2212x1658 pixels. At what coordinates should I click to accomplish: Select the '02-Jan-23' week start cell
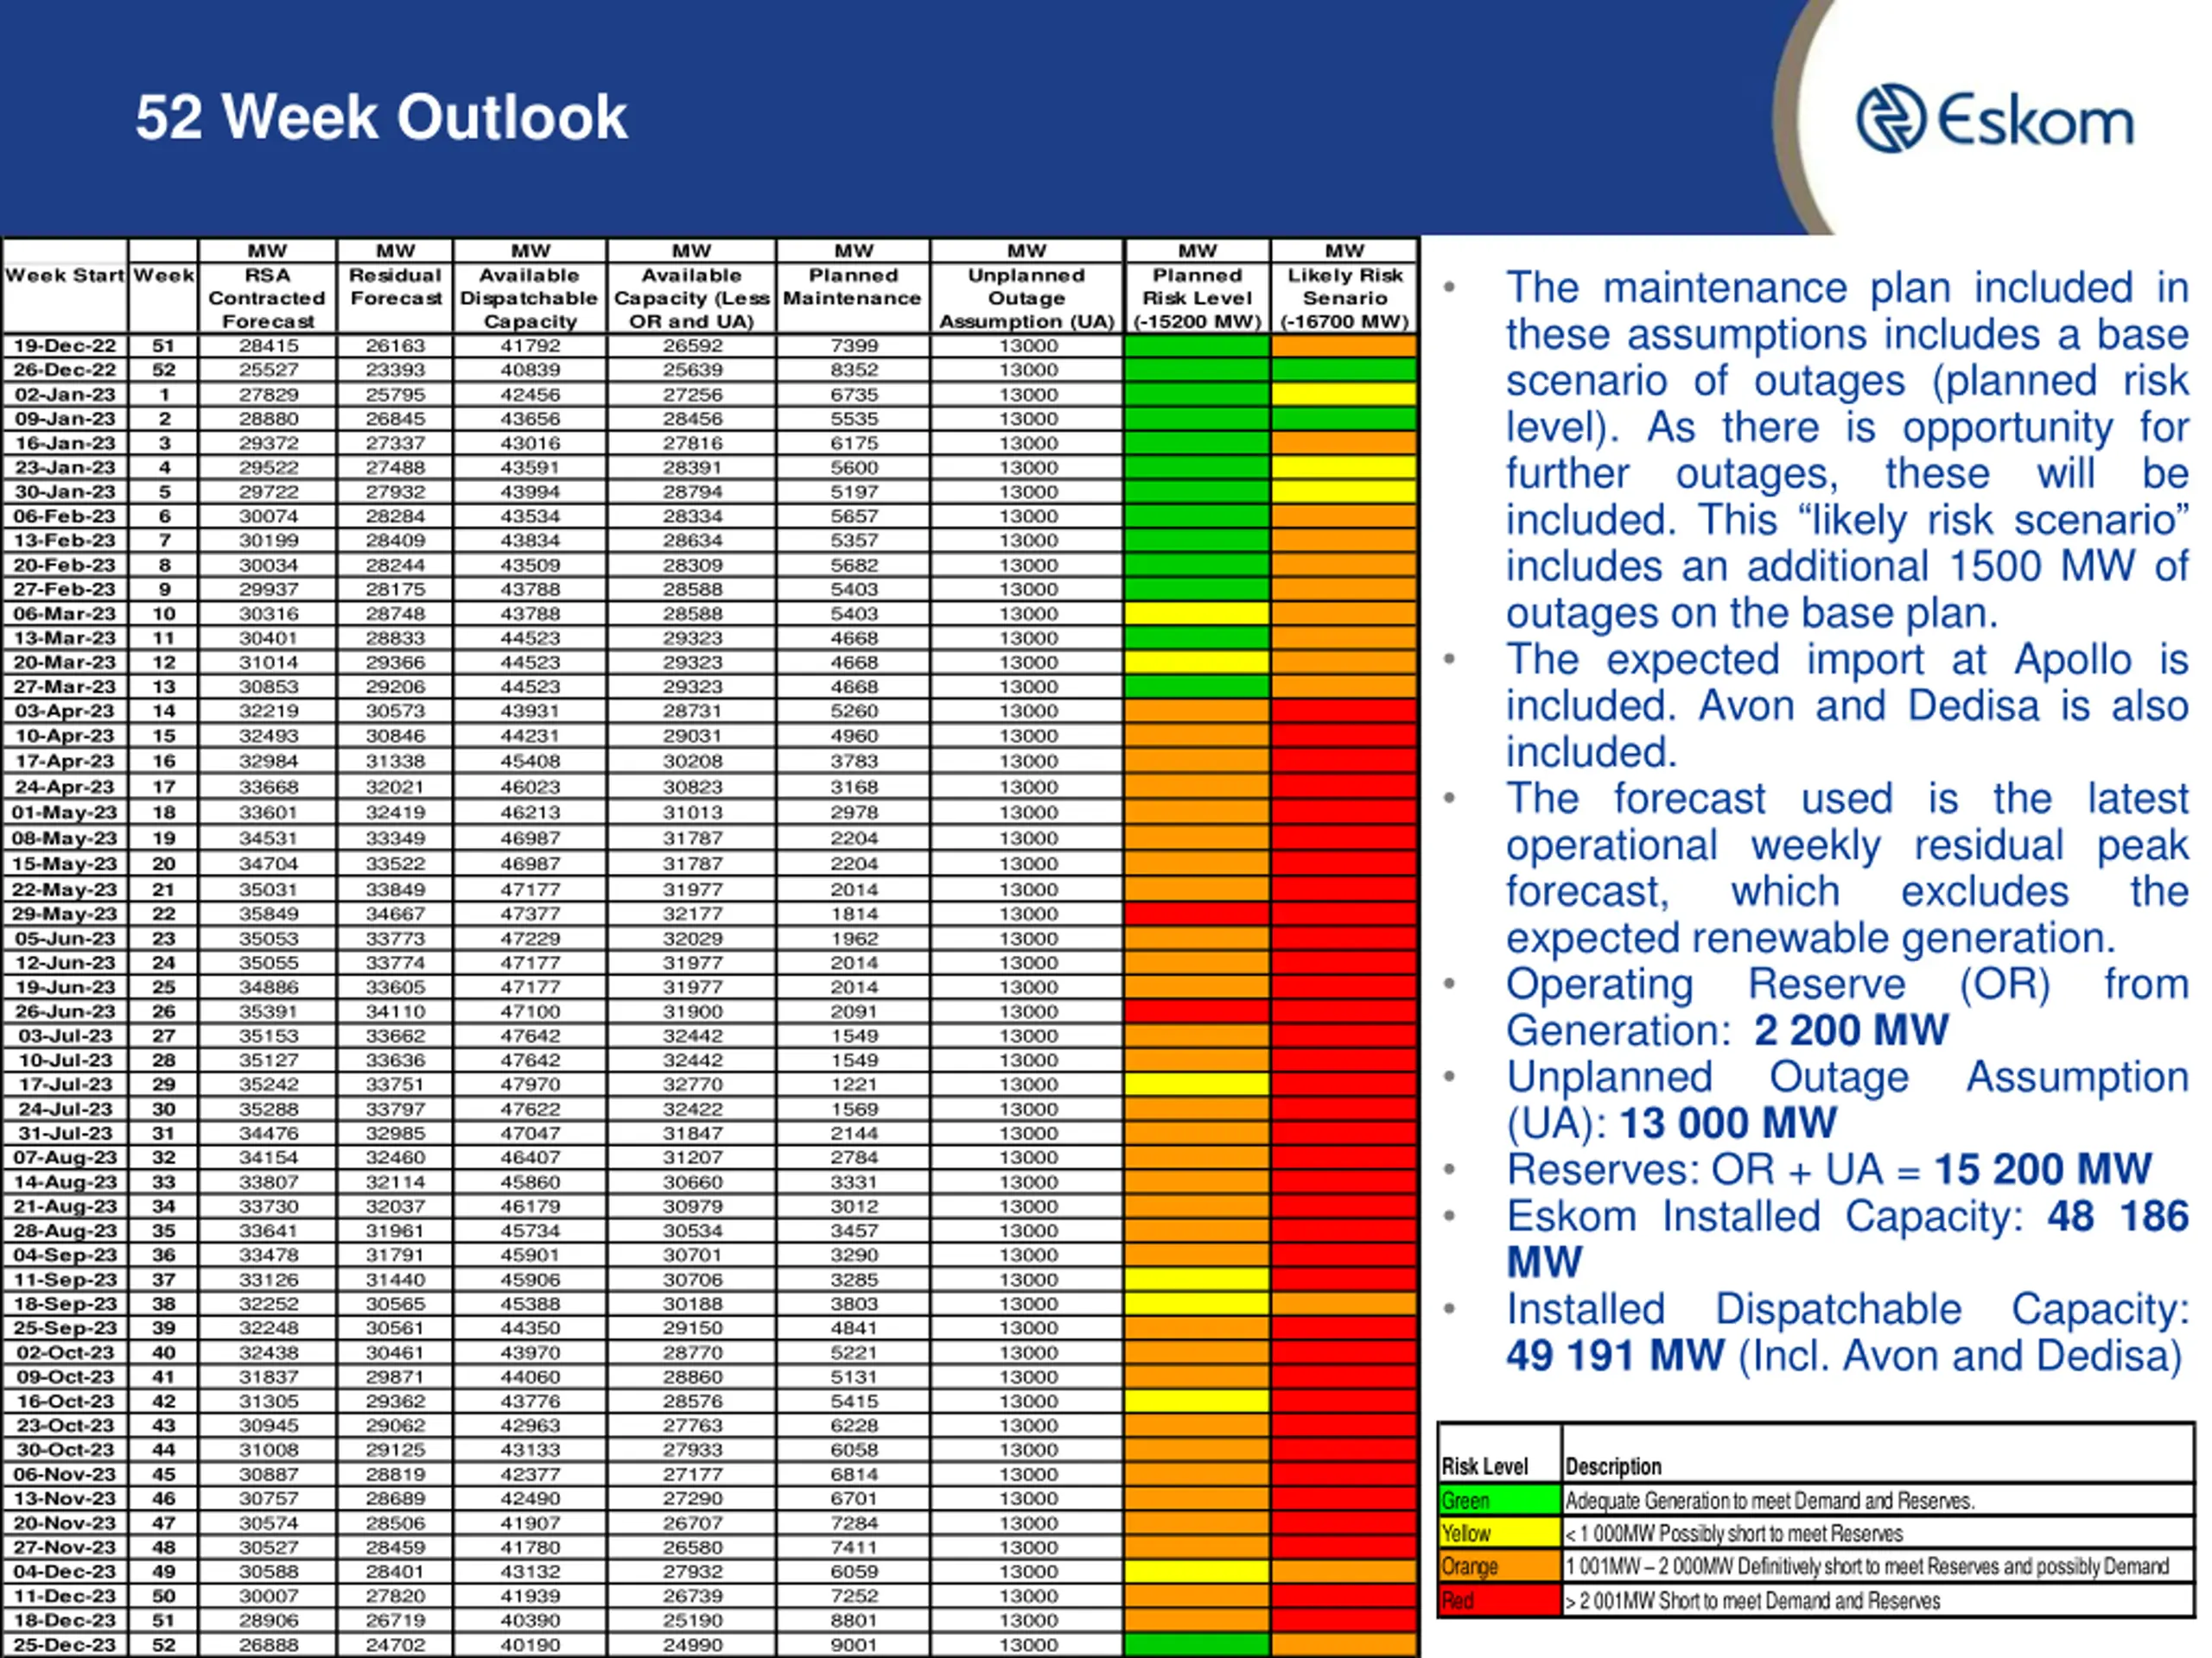(x=65, y=395)
